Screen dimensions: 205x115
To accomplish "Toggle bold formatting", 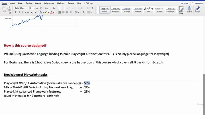I will (x=16, y=12).
